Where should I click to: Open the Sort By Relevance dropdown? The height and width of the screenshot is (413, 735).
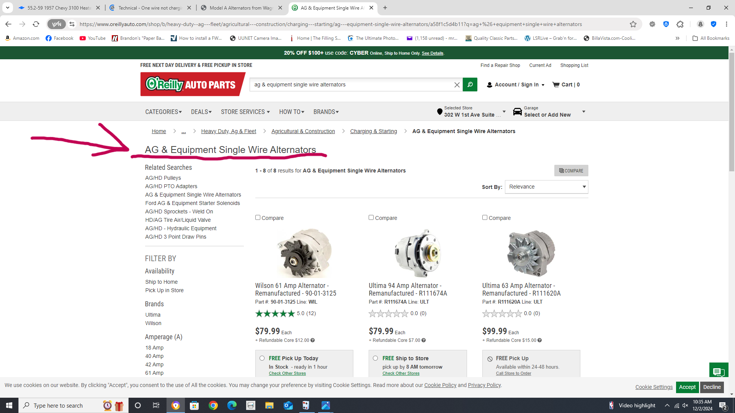click(546, 187)
